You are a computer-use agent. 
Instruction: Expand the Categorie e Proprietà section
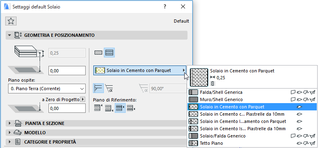pyautogui.click(x=9, y=142)
